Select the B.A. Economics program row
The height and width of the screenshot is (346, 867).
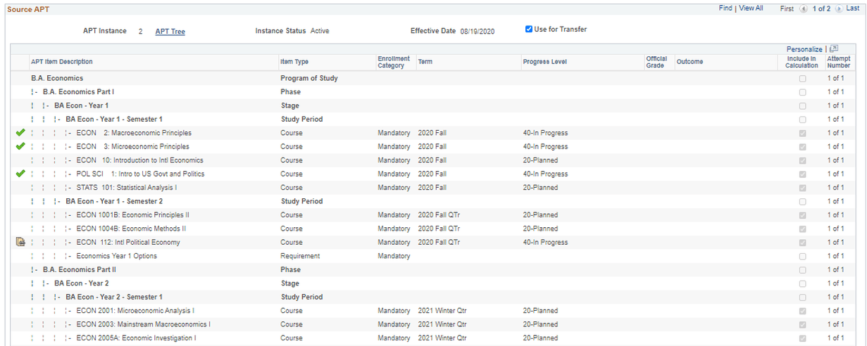point(57,78)
